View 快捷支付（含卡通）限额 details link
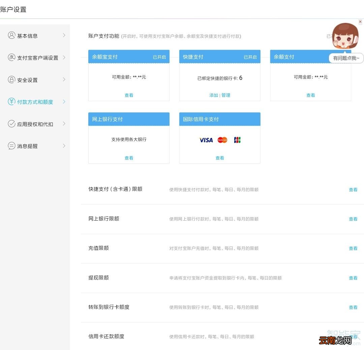 353,190
